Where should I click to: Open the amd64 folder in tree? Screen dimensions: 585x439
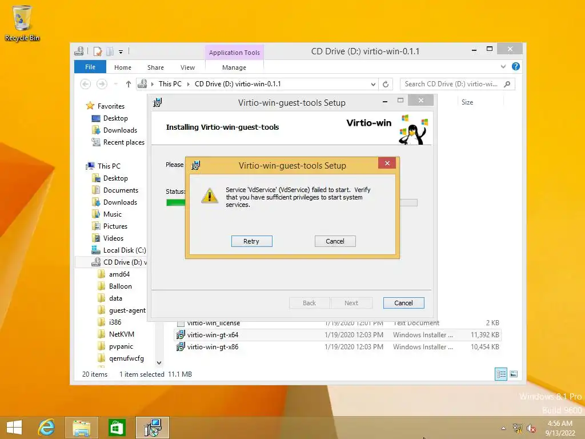click(x=119, y=274)
